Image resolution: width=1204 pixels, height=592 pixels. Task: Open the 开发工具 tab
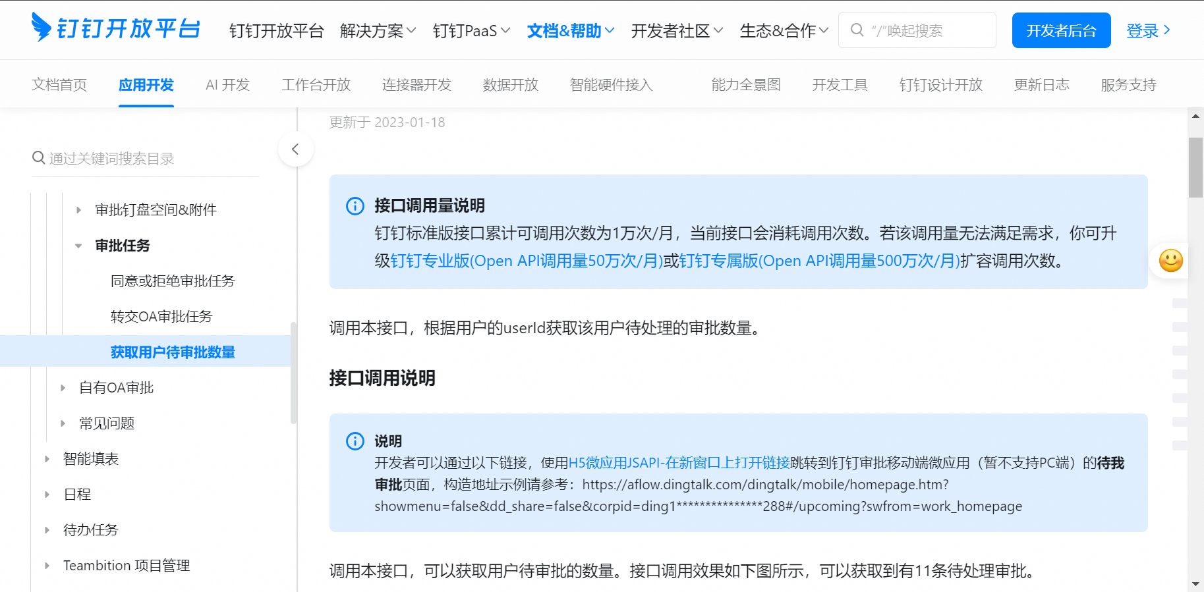click(840, 85)
